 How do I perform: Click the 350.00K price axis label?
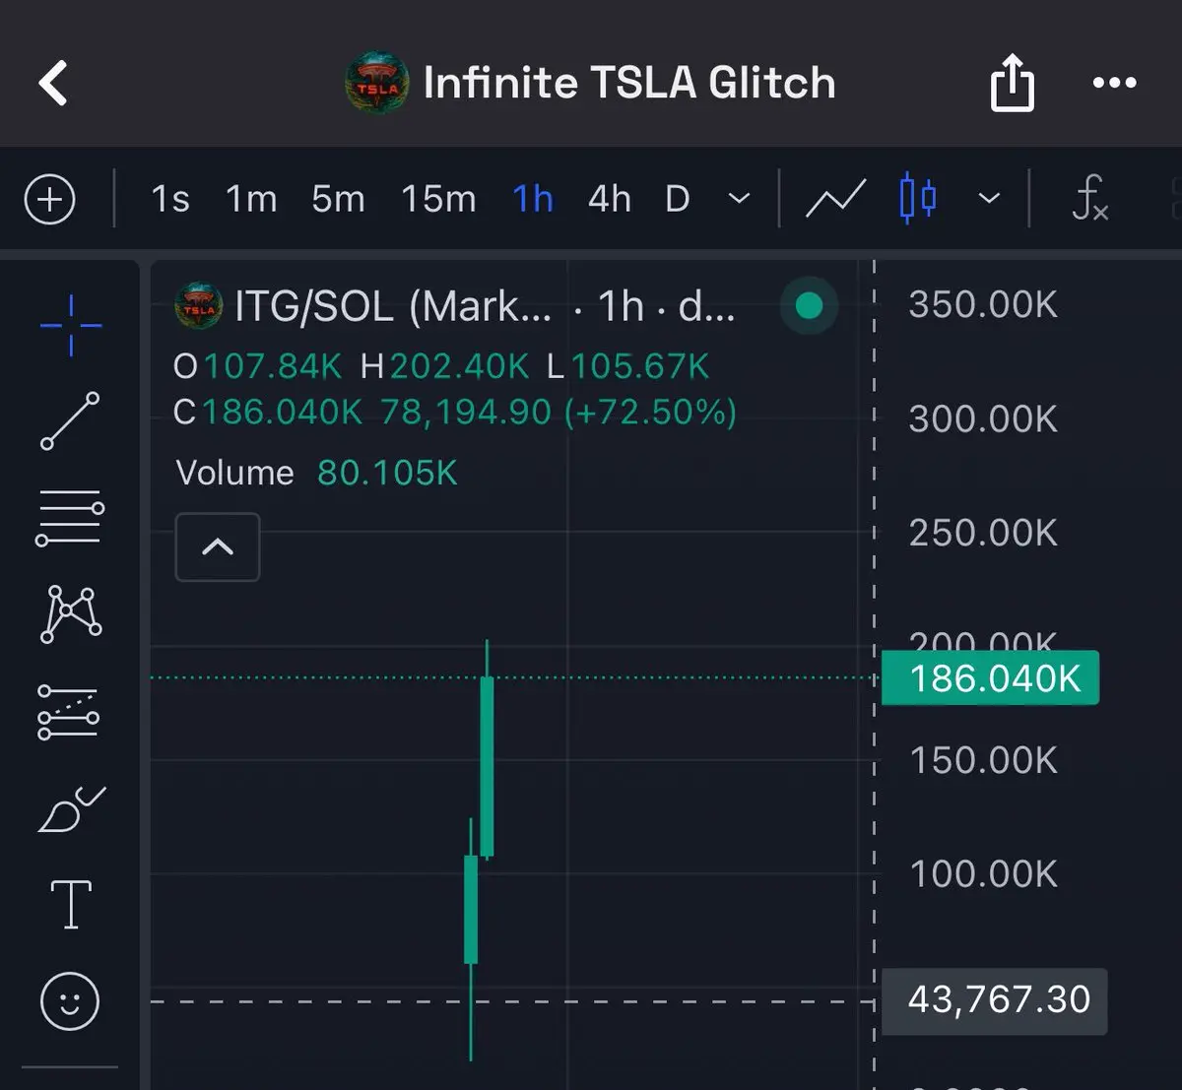[983, 304]
